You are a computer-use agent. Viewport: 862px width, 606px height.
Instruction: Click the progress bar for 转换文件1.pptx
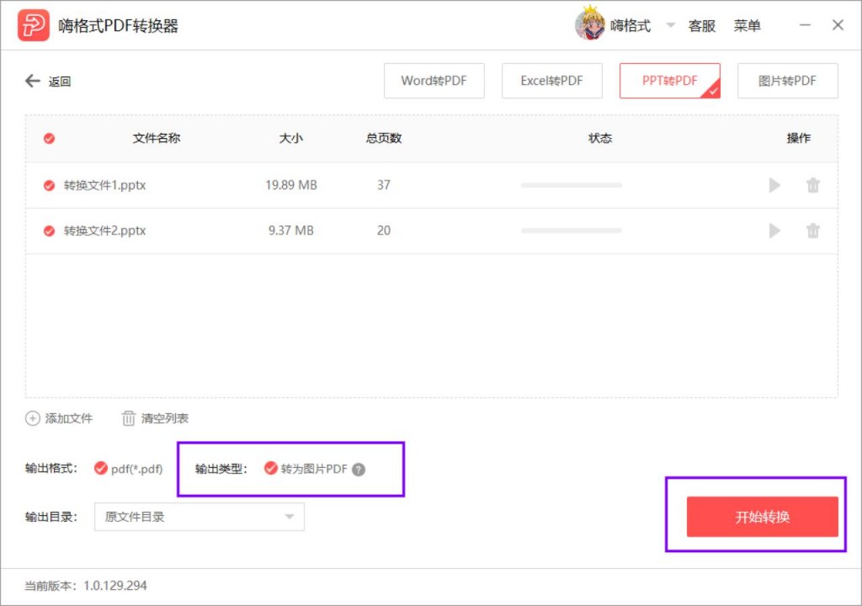[572, 185]
